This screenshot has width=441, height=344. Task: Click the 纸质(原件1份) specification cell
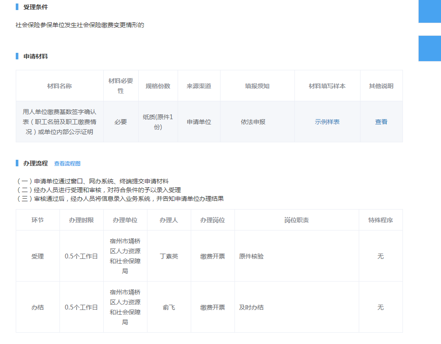pyautogui.click(x=158, y=122)
